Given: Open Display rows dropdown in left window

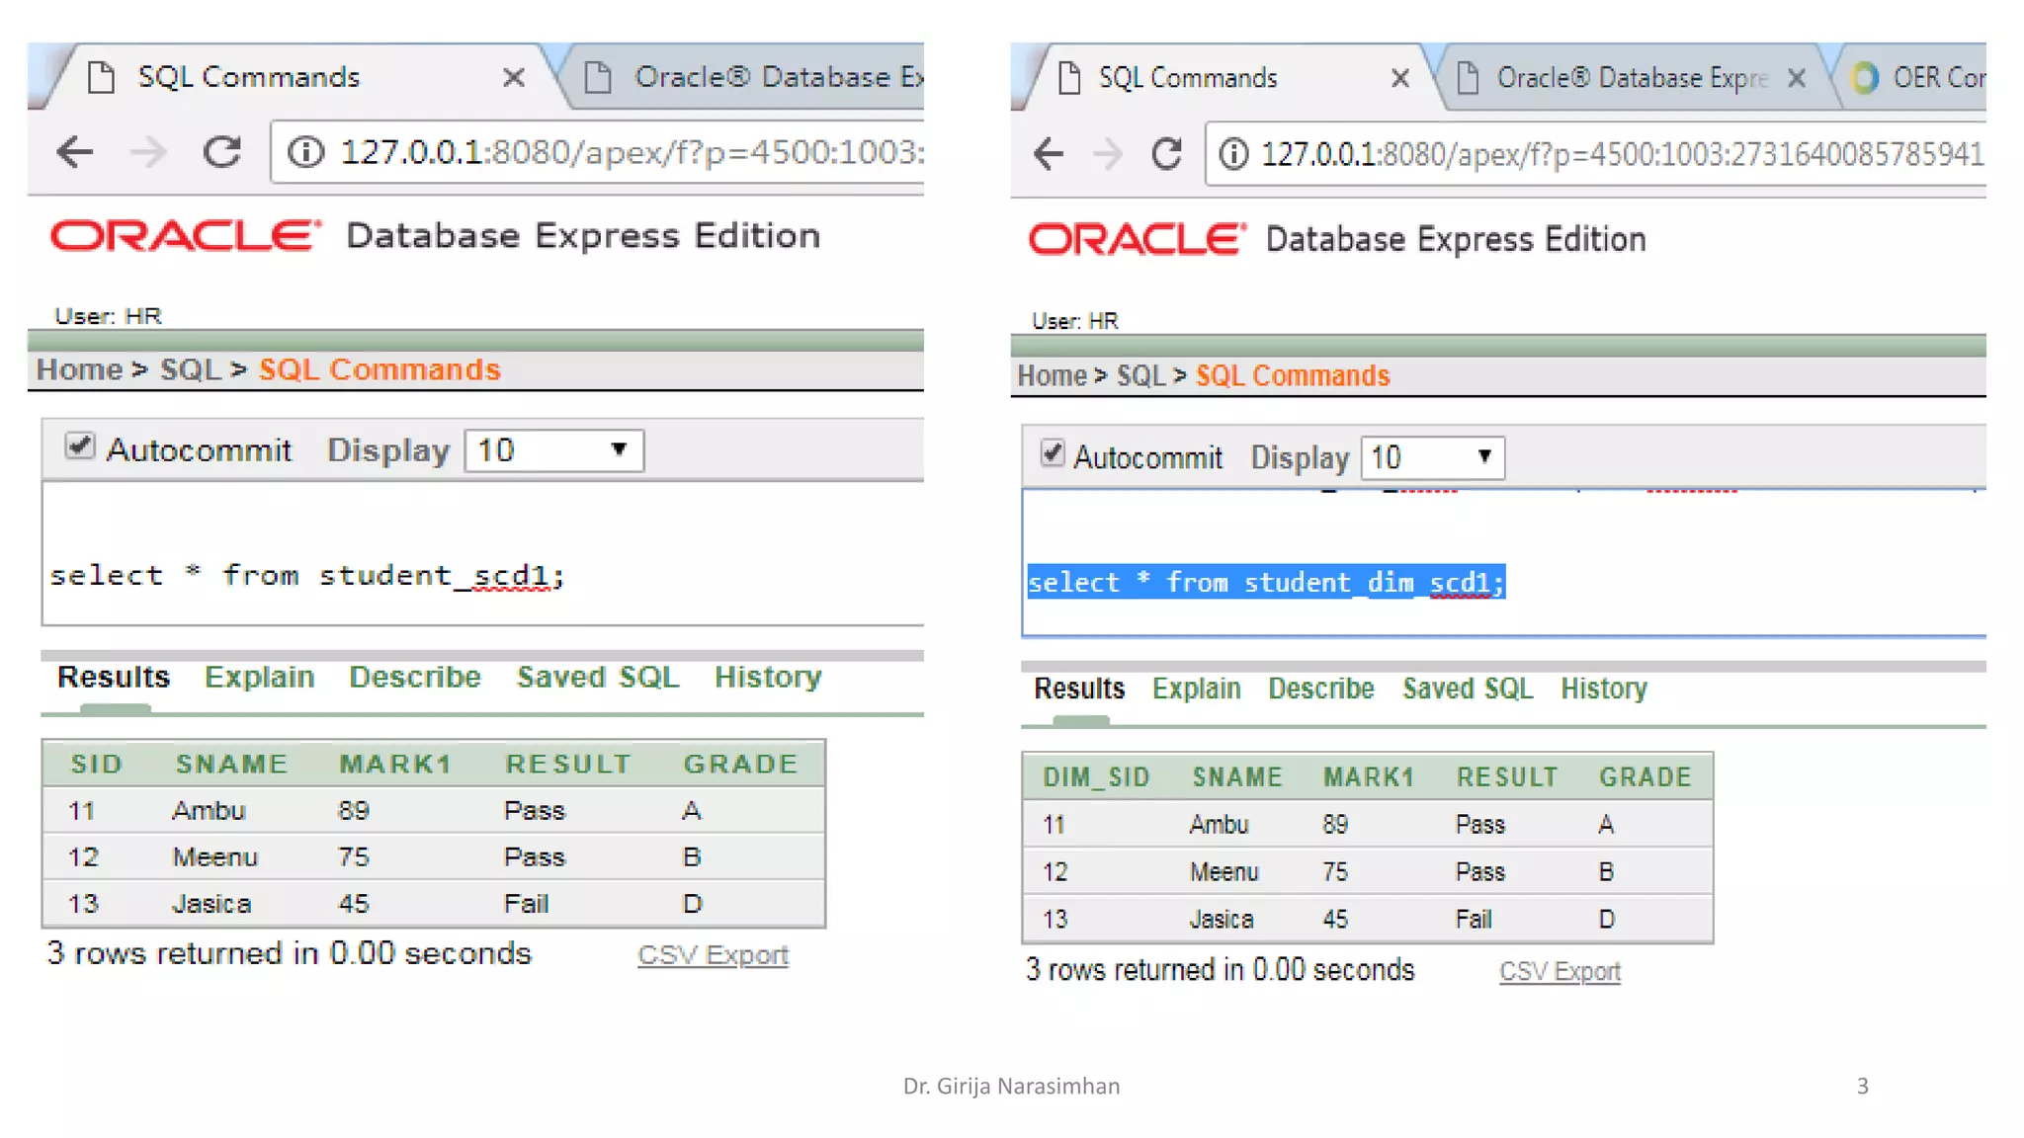Looking at the screenshot, I should pos(553,450).
